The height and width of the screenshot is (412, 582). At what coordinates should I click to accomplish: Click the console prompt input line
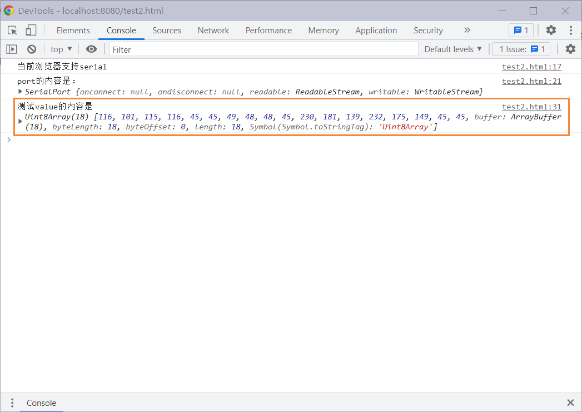tap(294, 140)
